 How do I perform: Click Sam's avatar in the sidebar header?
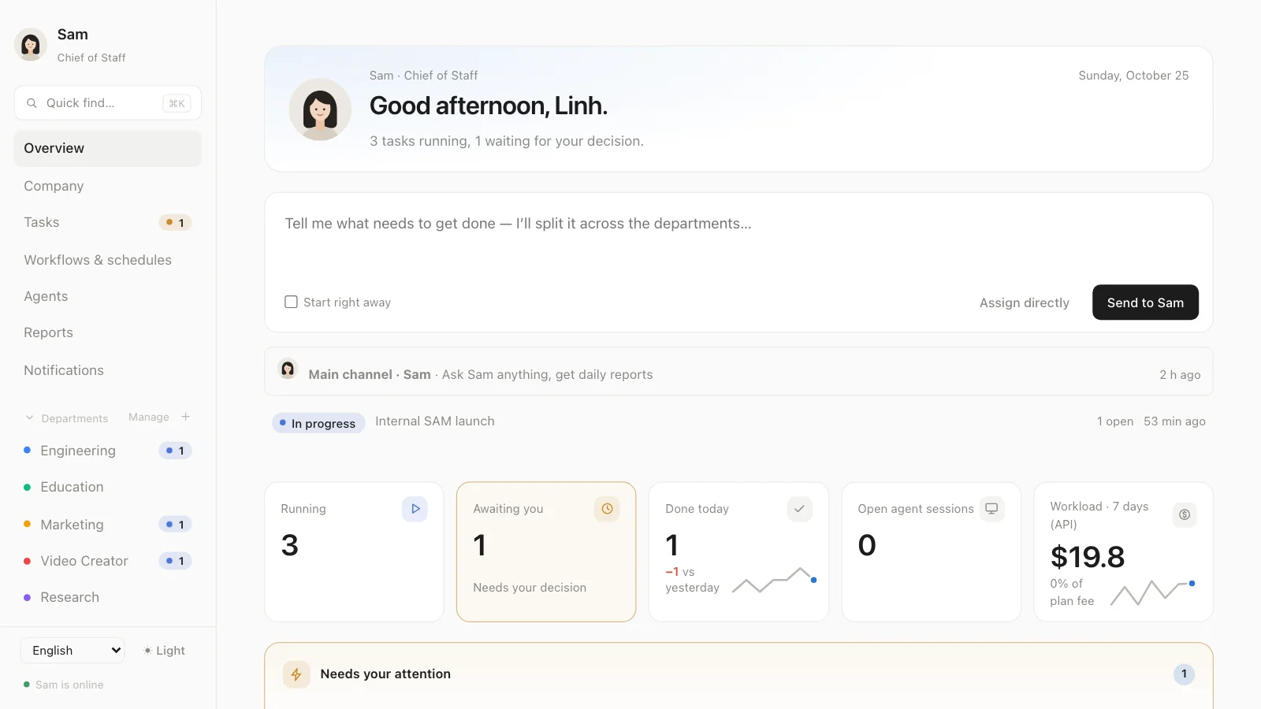coord(31,45)
